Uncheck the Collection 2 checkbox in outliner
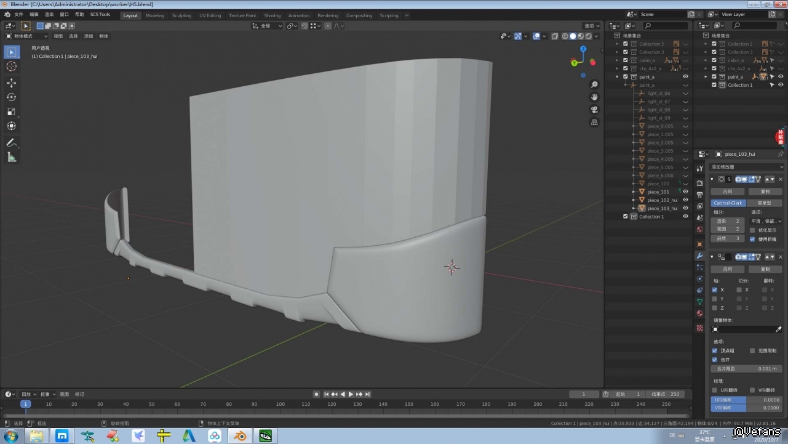This screenshot has height=444, width=788. (626, 44)
